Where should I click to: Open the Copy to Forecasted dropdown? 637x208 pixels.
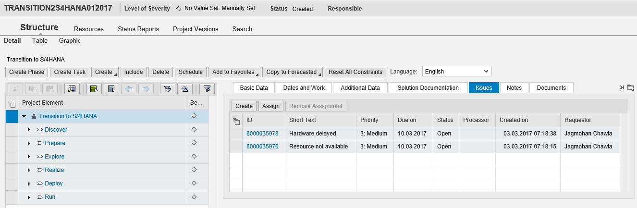[293, 72]
